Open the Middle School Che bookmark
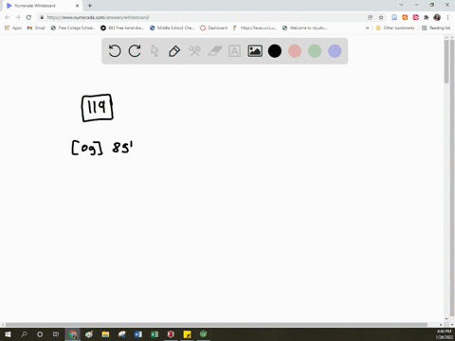Viewport: 455px width, 341px height. 173,27
